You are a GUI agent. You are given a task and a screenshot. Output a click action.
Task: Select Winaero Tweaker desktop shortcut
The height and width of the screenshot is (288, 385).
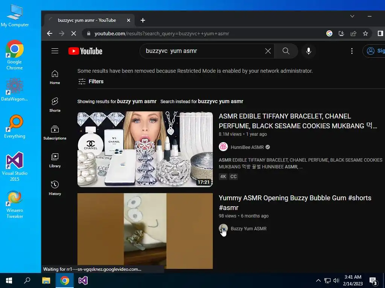pos(15,204)
